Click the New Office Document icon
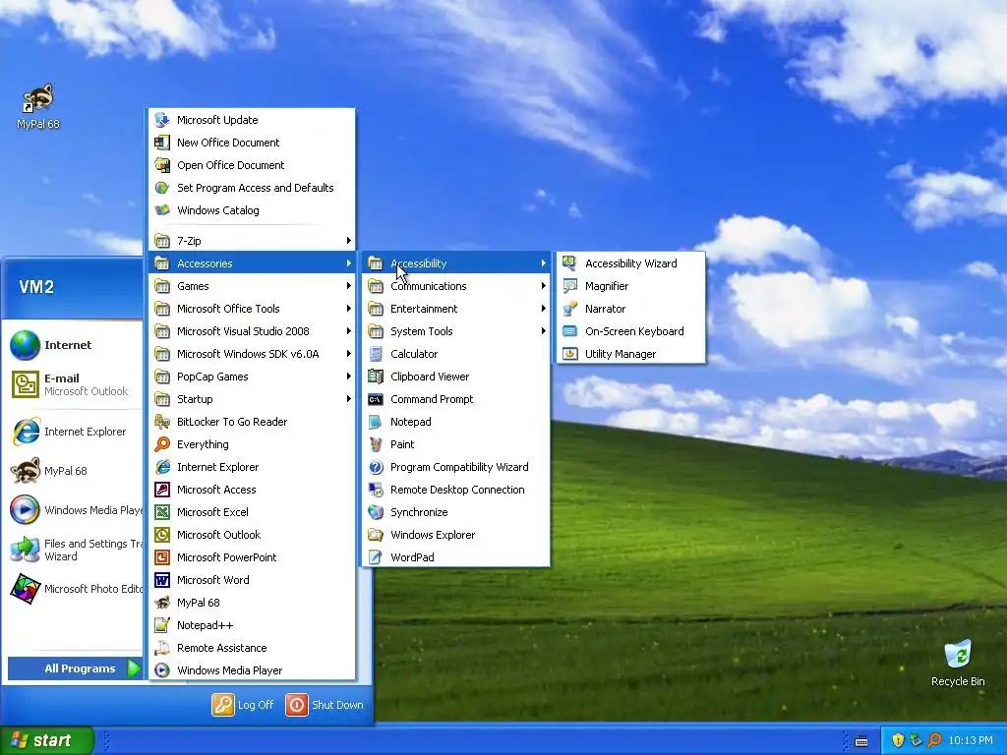 (x=162, y=143)
